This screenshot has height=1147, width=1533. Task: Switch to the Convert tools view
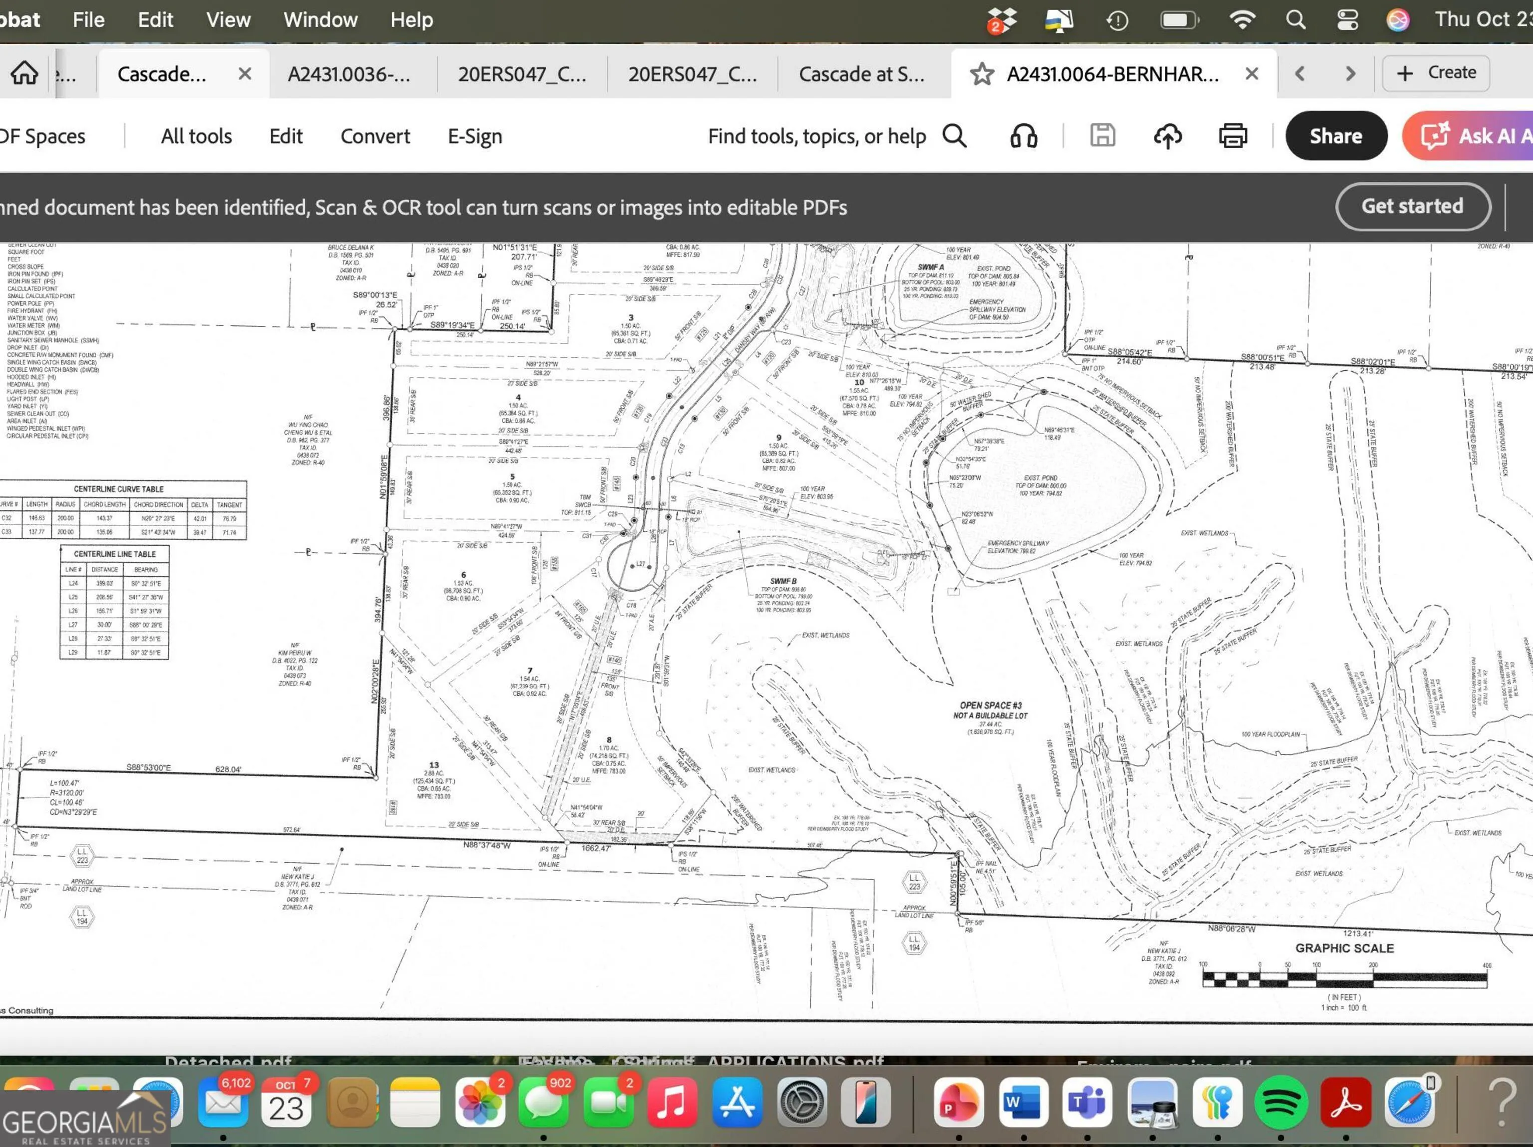click(x=375, y=136)
